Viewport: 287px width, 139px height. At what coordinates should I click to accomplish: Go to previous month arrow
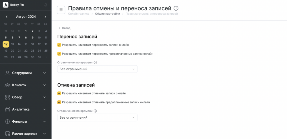click(x=7, y=17)
